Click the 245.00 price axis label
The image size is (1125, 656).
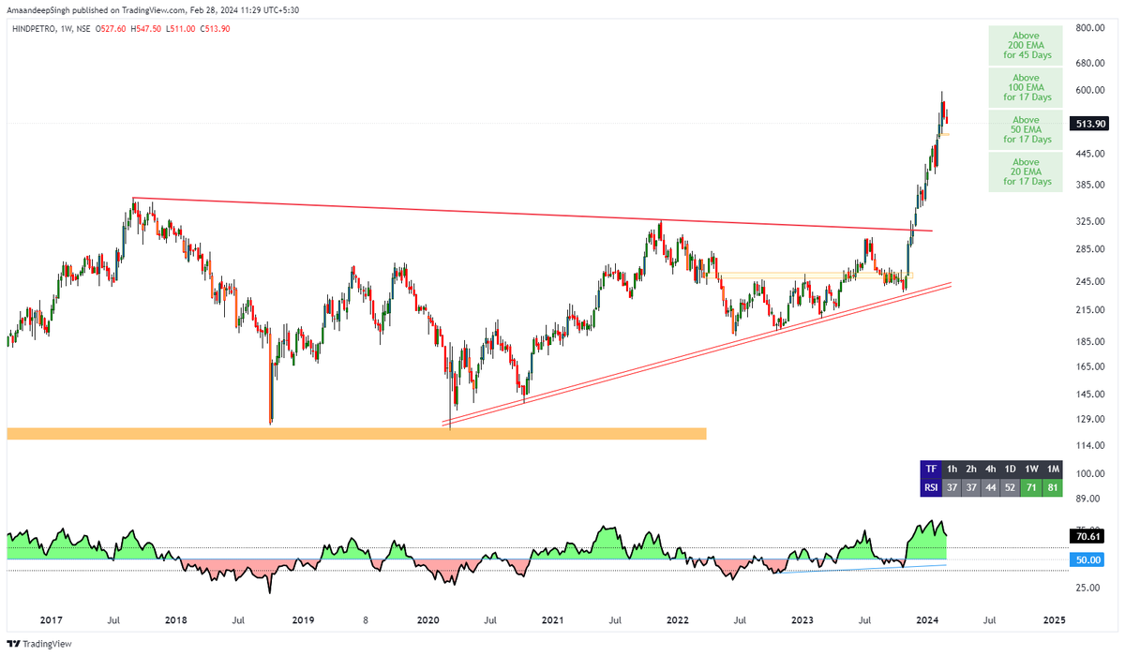[1089, 282]
